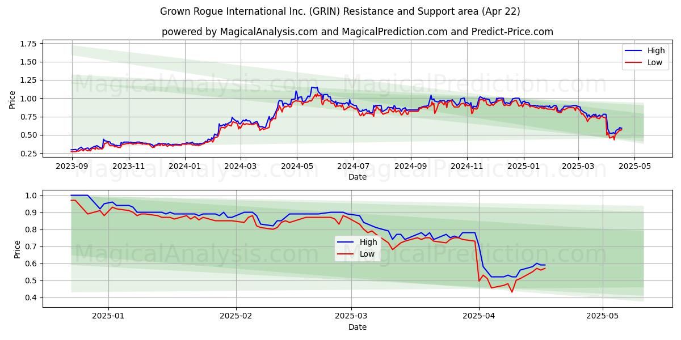Click the '0.25' price tick on upper chart
The width and height of the screenshot is (681, 340).
click(x=29, y=154)
